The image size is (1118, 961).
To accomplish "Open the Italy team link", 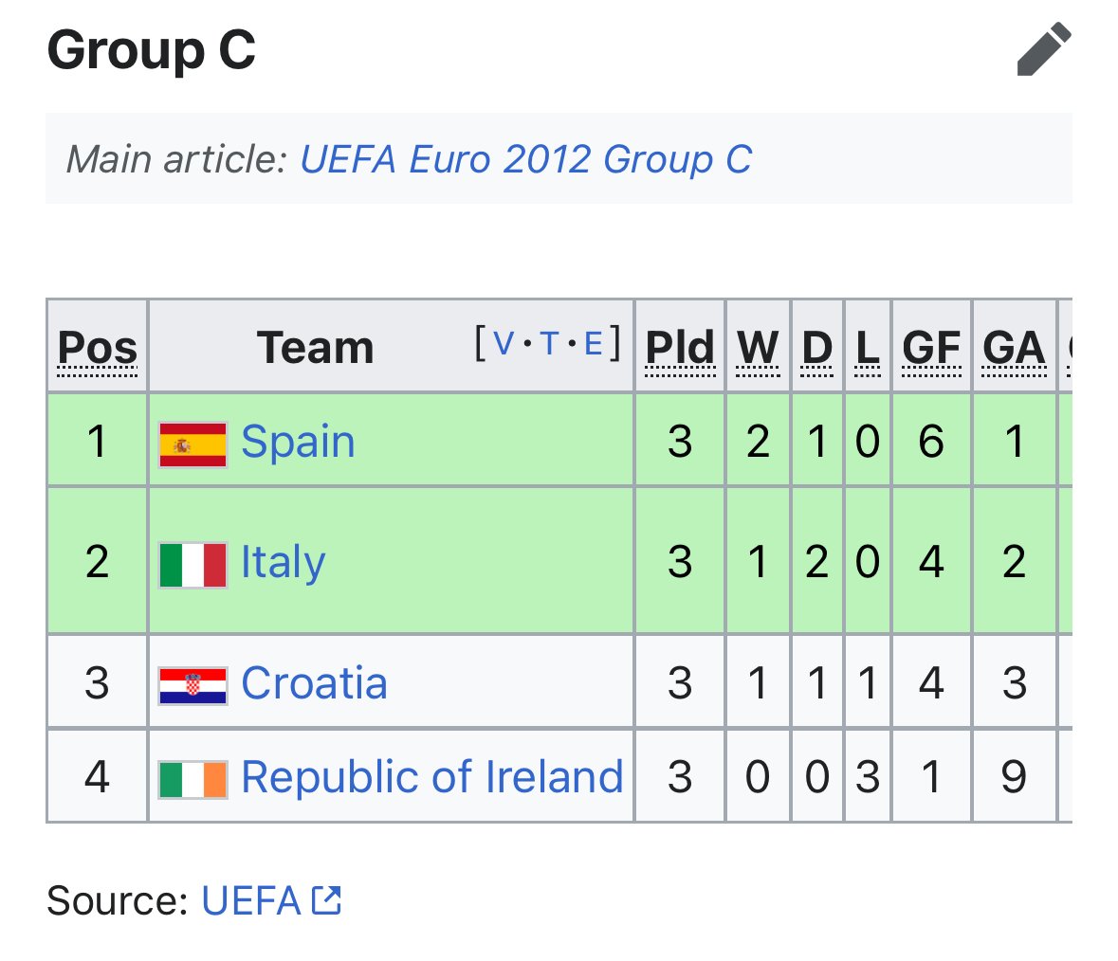I will click(x=283, y=562).
